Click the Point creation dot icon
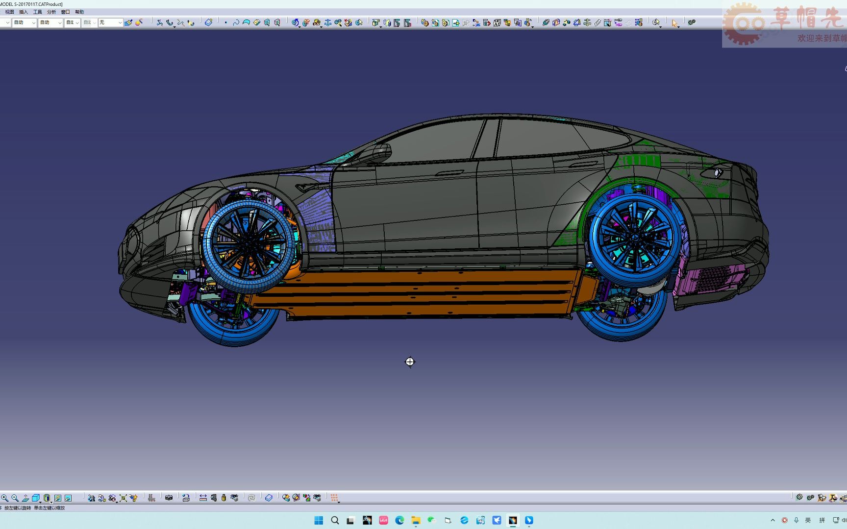This screenshot has width=847, height=529. coord(225,23)
